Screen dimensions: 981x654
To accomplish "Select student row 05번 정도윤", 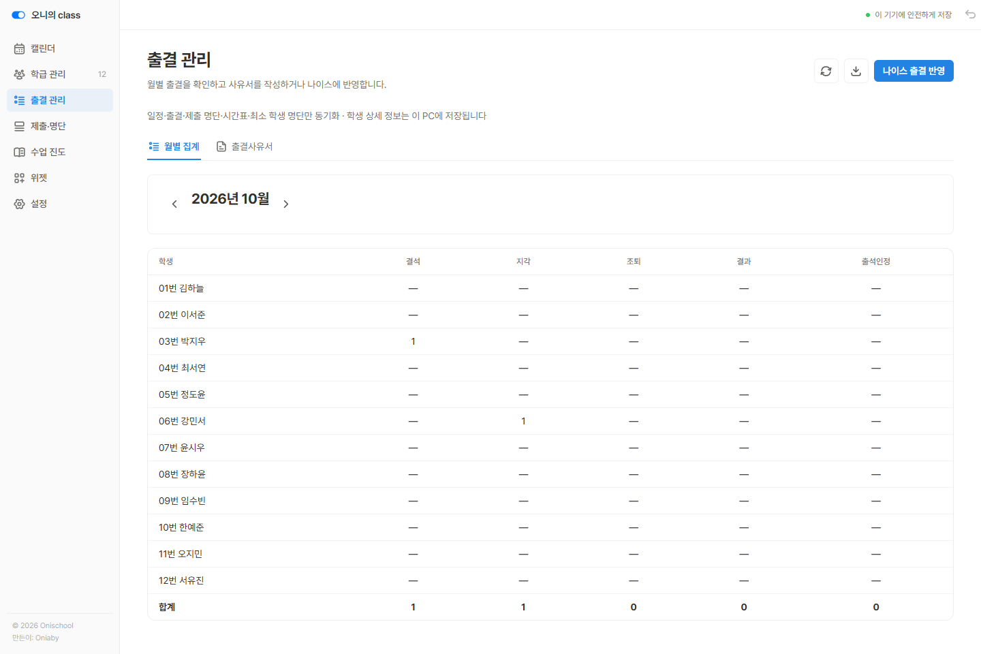I will coord(550,394).
